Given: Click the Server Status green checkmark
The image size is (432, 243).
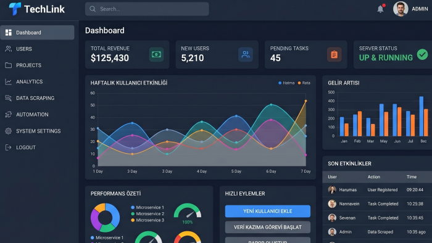Looking at the screenshot, I should pyautogui.click(x=422, y=54).
